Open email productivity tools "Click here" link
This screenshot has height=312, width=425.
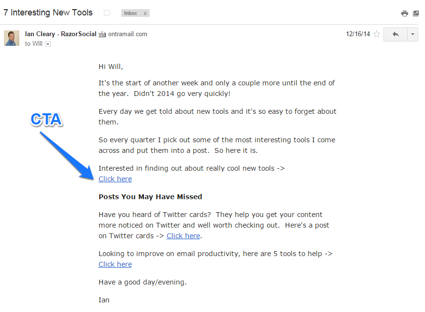(x=115, y=264)
